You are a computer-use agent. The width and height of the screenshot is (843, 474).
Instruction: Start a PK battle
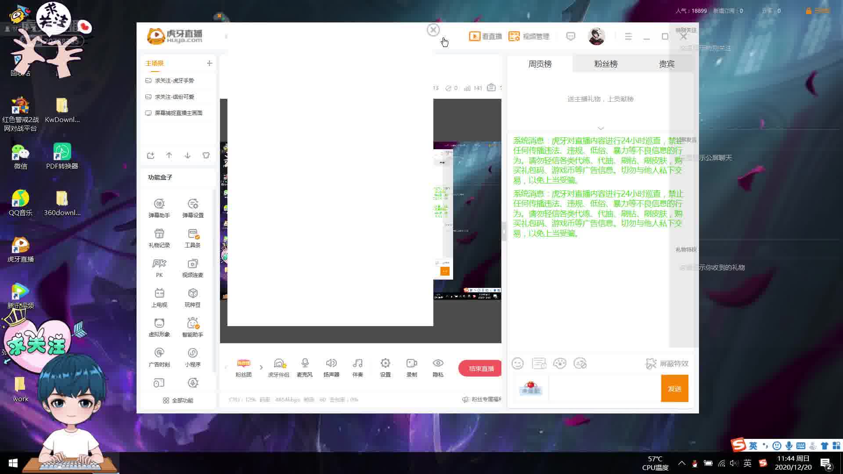tap(159, 268)
